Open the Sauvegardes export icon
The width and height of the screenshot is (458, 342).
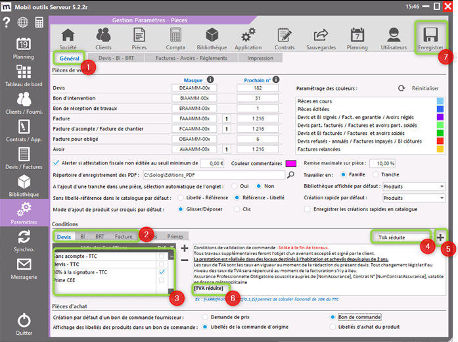coord(321,38)
